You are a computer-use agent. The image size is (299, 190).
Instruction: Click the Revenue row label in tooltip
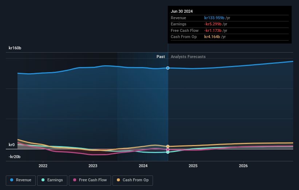click(178, 18)
